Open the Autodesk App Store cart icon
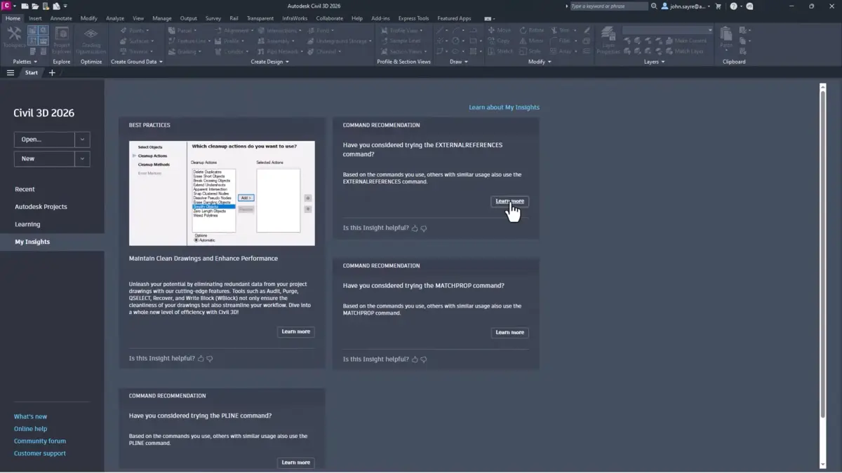The height and width of the screenshot is (473, 842). tap(718, 6)
